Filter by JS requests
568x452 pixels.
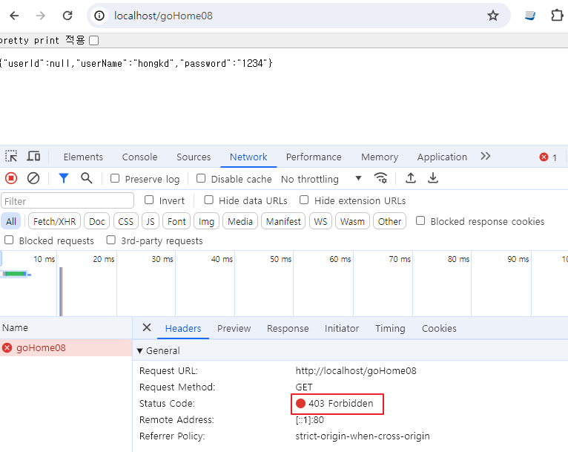(x=151, y=221)
